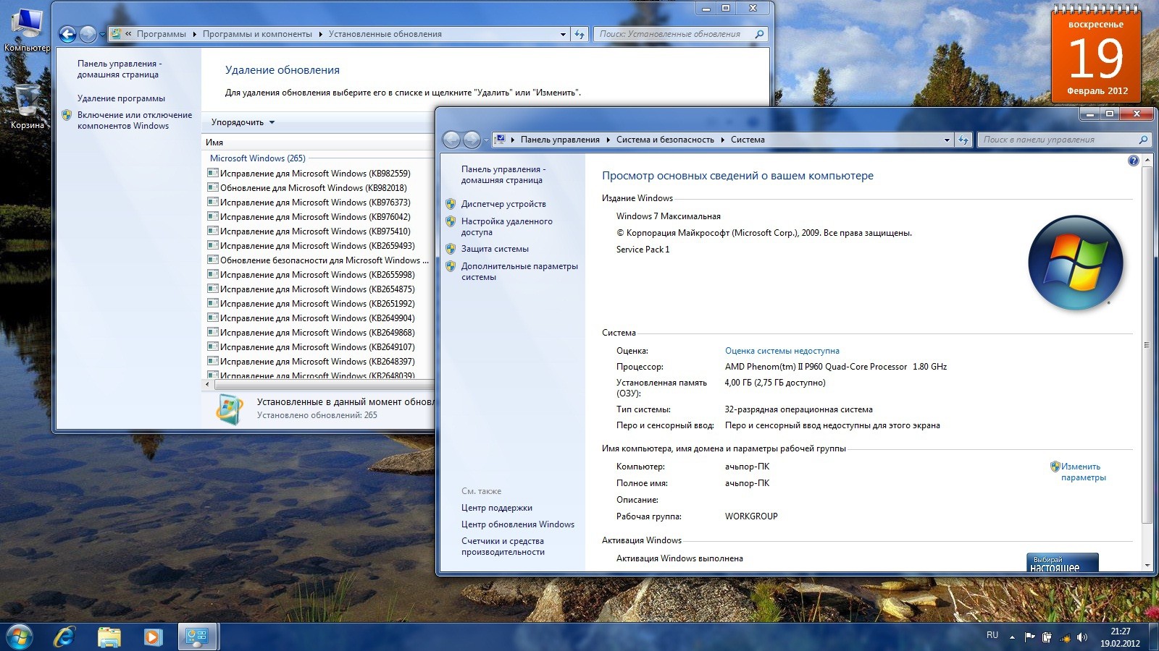
Task: Open recent pages dropdown in Updates window
Action: [x=102, y=34]
